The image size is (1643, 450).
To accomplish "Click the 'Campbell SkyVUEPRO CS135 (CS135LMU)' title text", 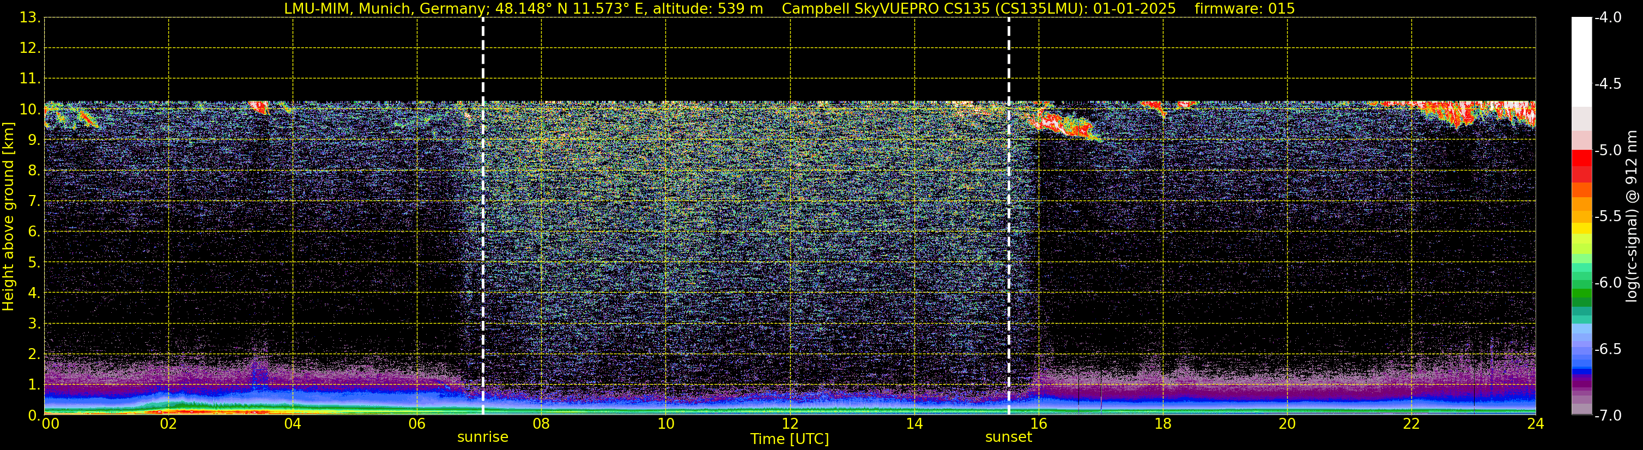I will pos(931,9).
